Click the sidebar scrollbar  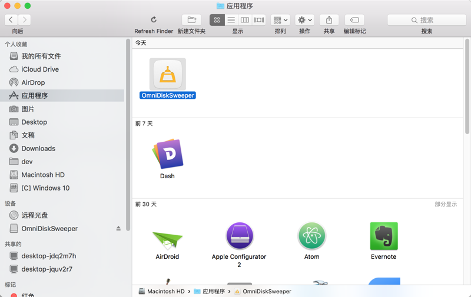pos(128,135)
